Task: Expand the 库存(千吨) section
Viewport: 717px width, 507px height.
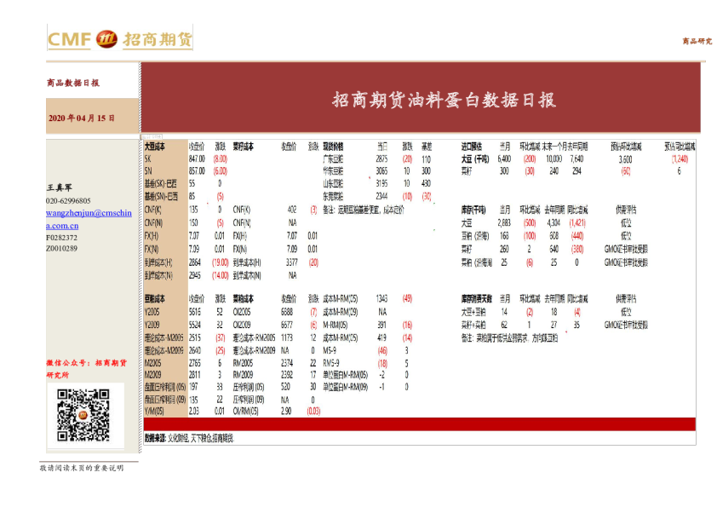Action: click(x=470, y=210)
